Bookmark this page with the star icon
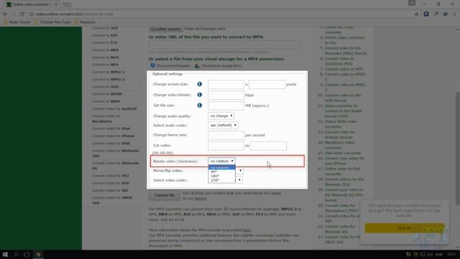 [x=417, y=14]
